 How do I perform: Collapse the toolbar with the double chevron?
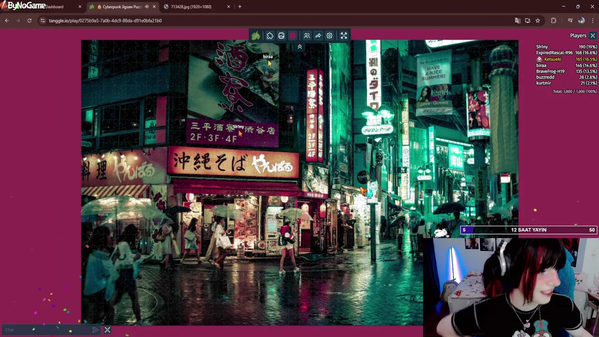(x=299, y=47)
